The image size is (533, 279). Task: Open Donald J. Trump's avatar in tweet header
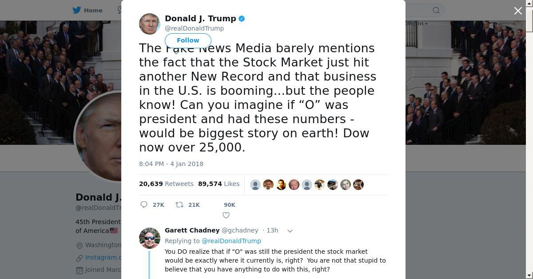pyautogui.click(x=150, y=23)
